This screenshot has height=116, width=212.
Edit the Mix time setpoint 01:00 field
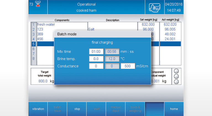[96, 52]
